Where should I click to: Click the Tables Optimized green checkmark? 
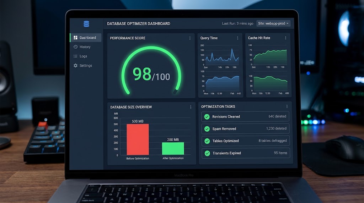coord(207,141)
